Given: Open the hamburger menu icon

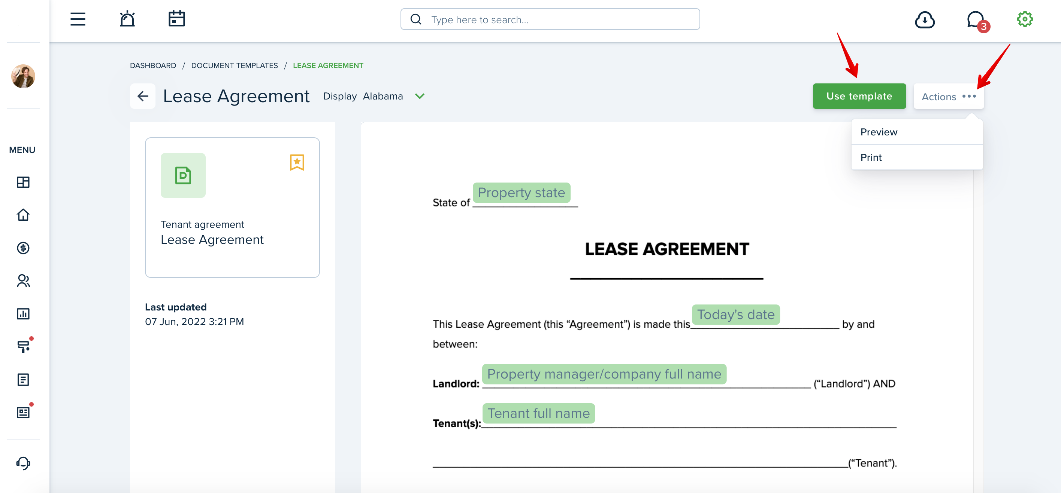Looking at the screenshot, I should coord(78,19).
